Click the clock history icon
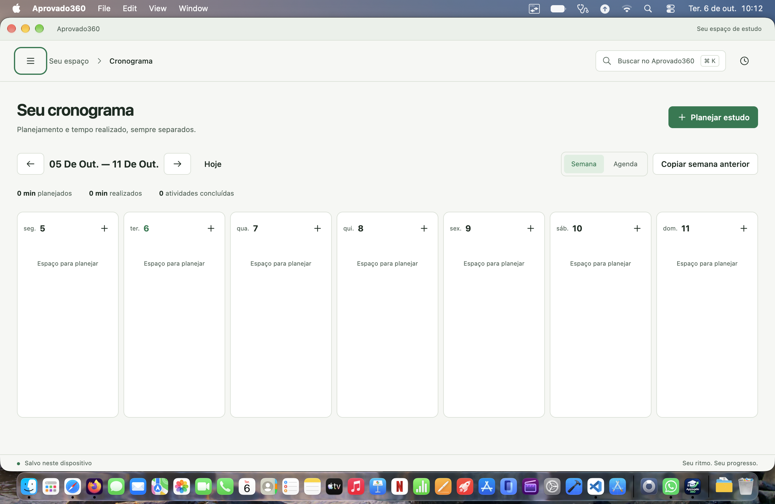This screenshot has width=775, height=504. coord(744,61)
